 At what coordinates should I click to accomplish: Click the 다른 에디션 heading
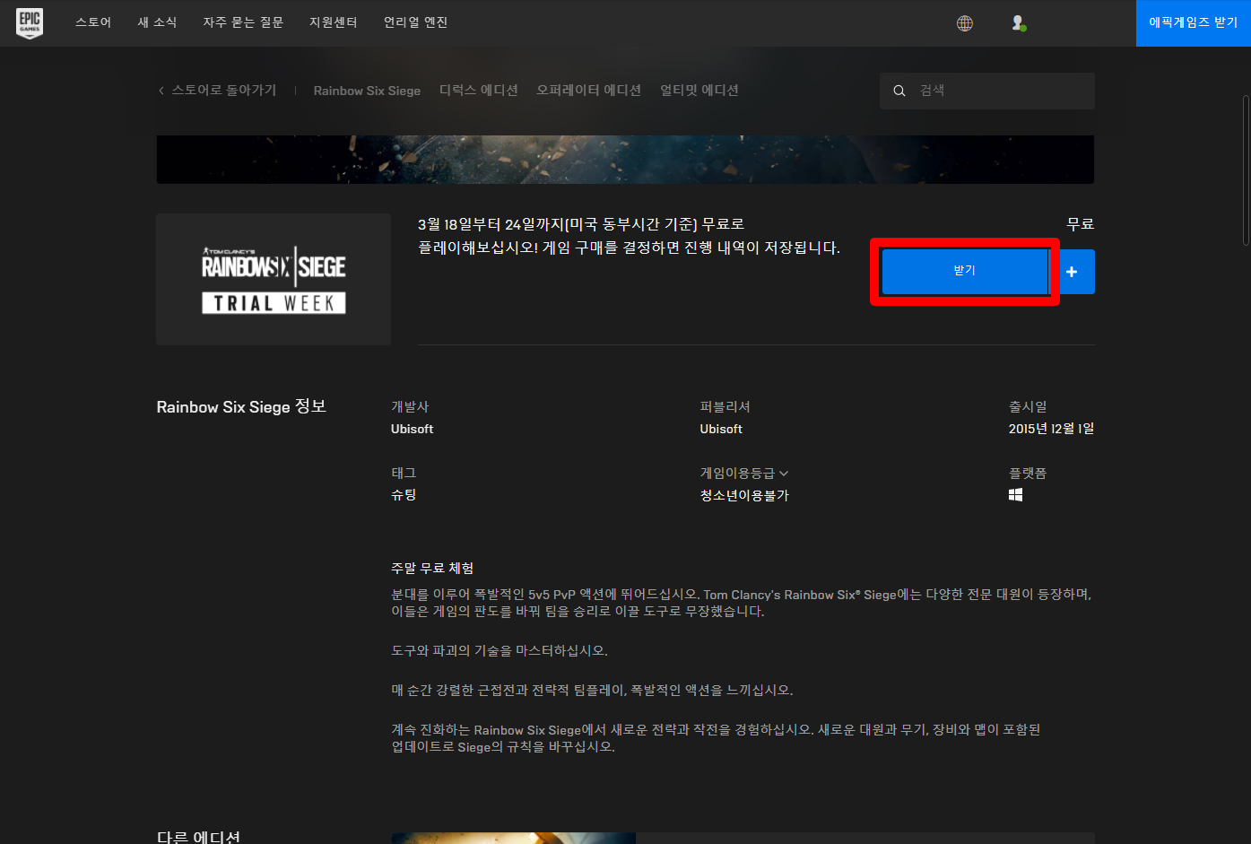pos(198,837)
